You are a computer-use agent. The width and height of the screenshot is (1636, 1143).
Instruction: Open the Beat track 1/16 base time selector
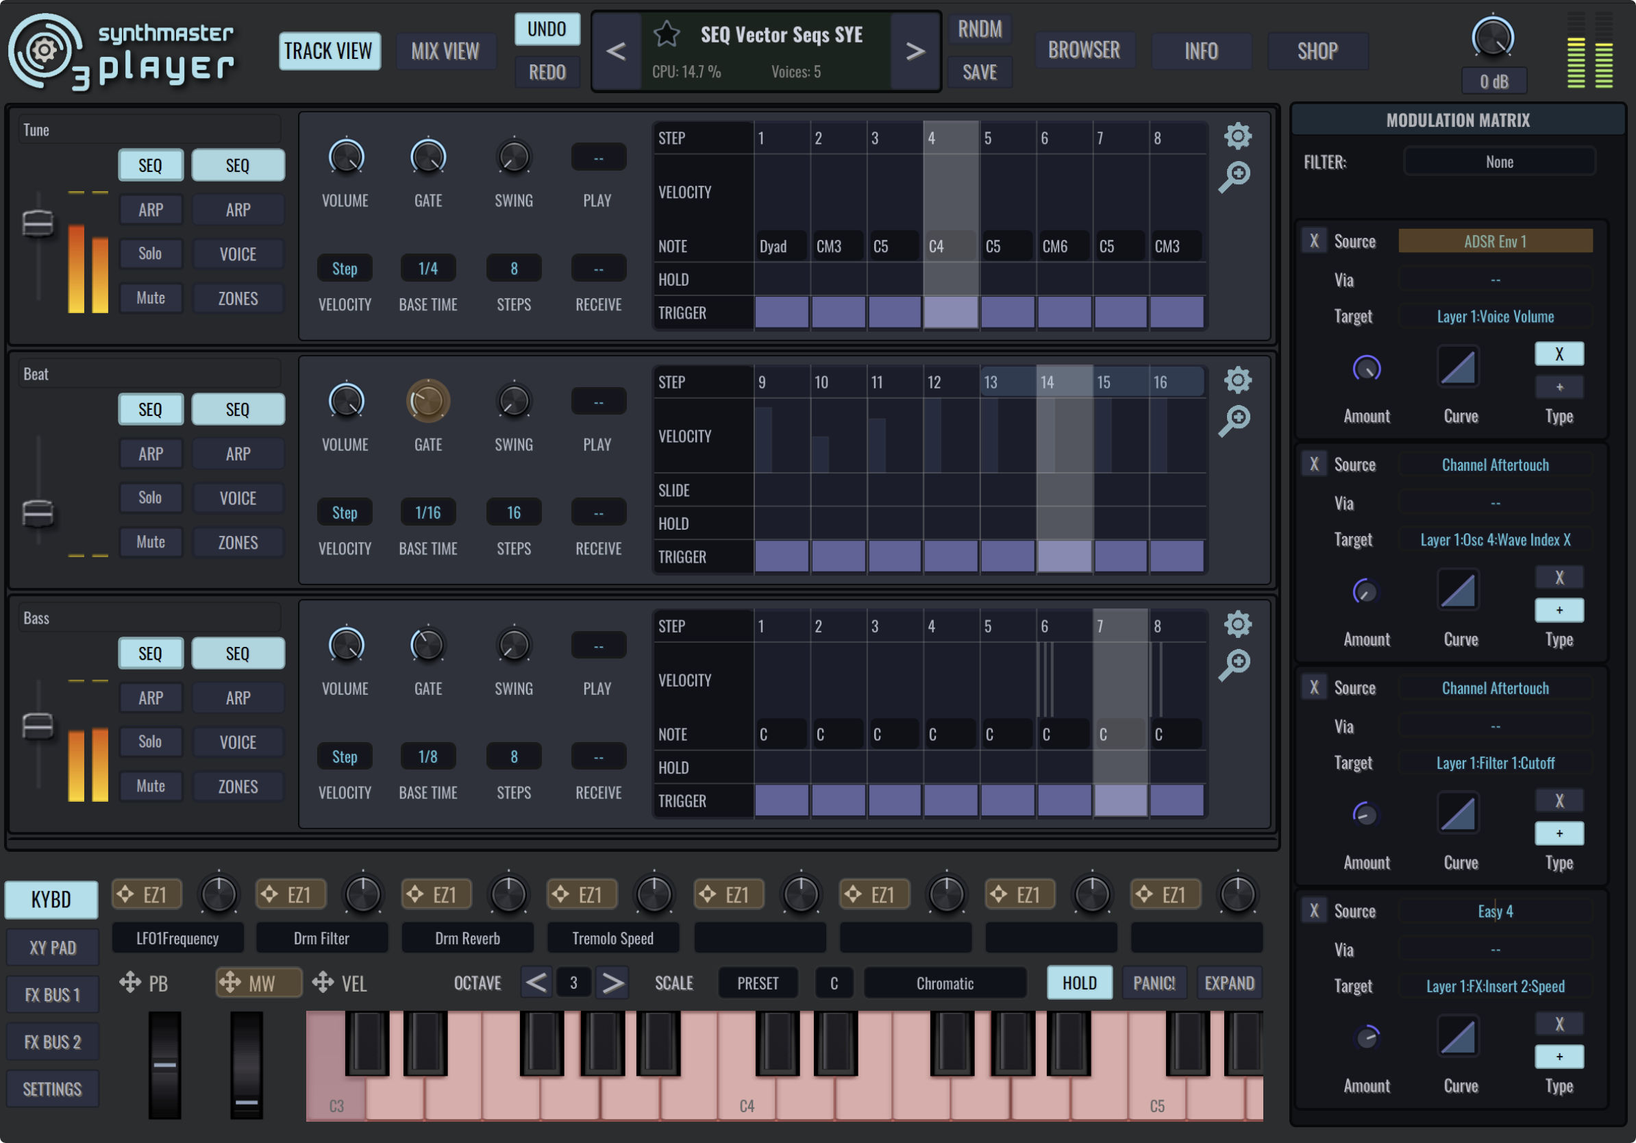click(x=427, y=513)
